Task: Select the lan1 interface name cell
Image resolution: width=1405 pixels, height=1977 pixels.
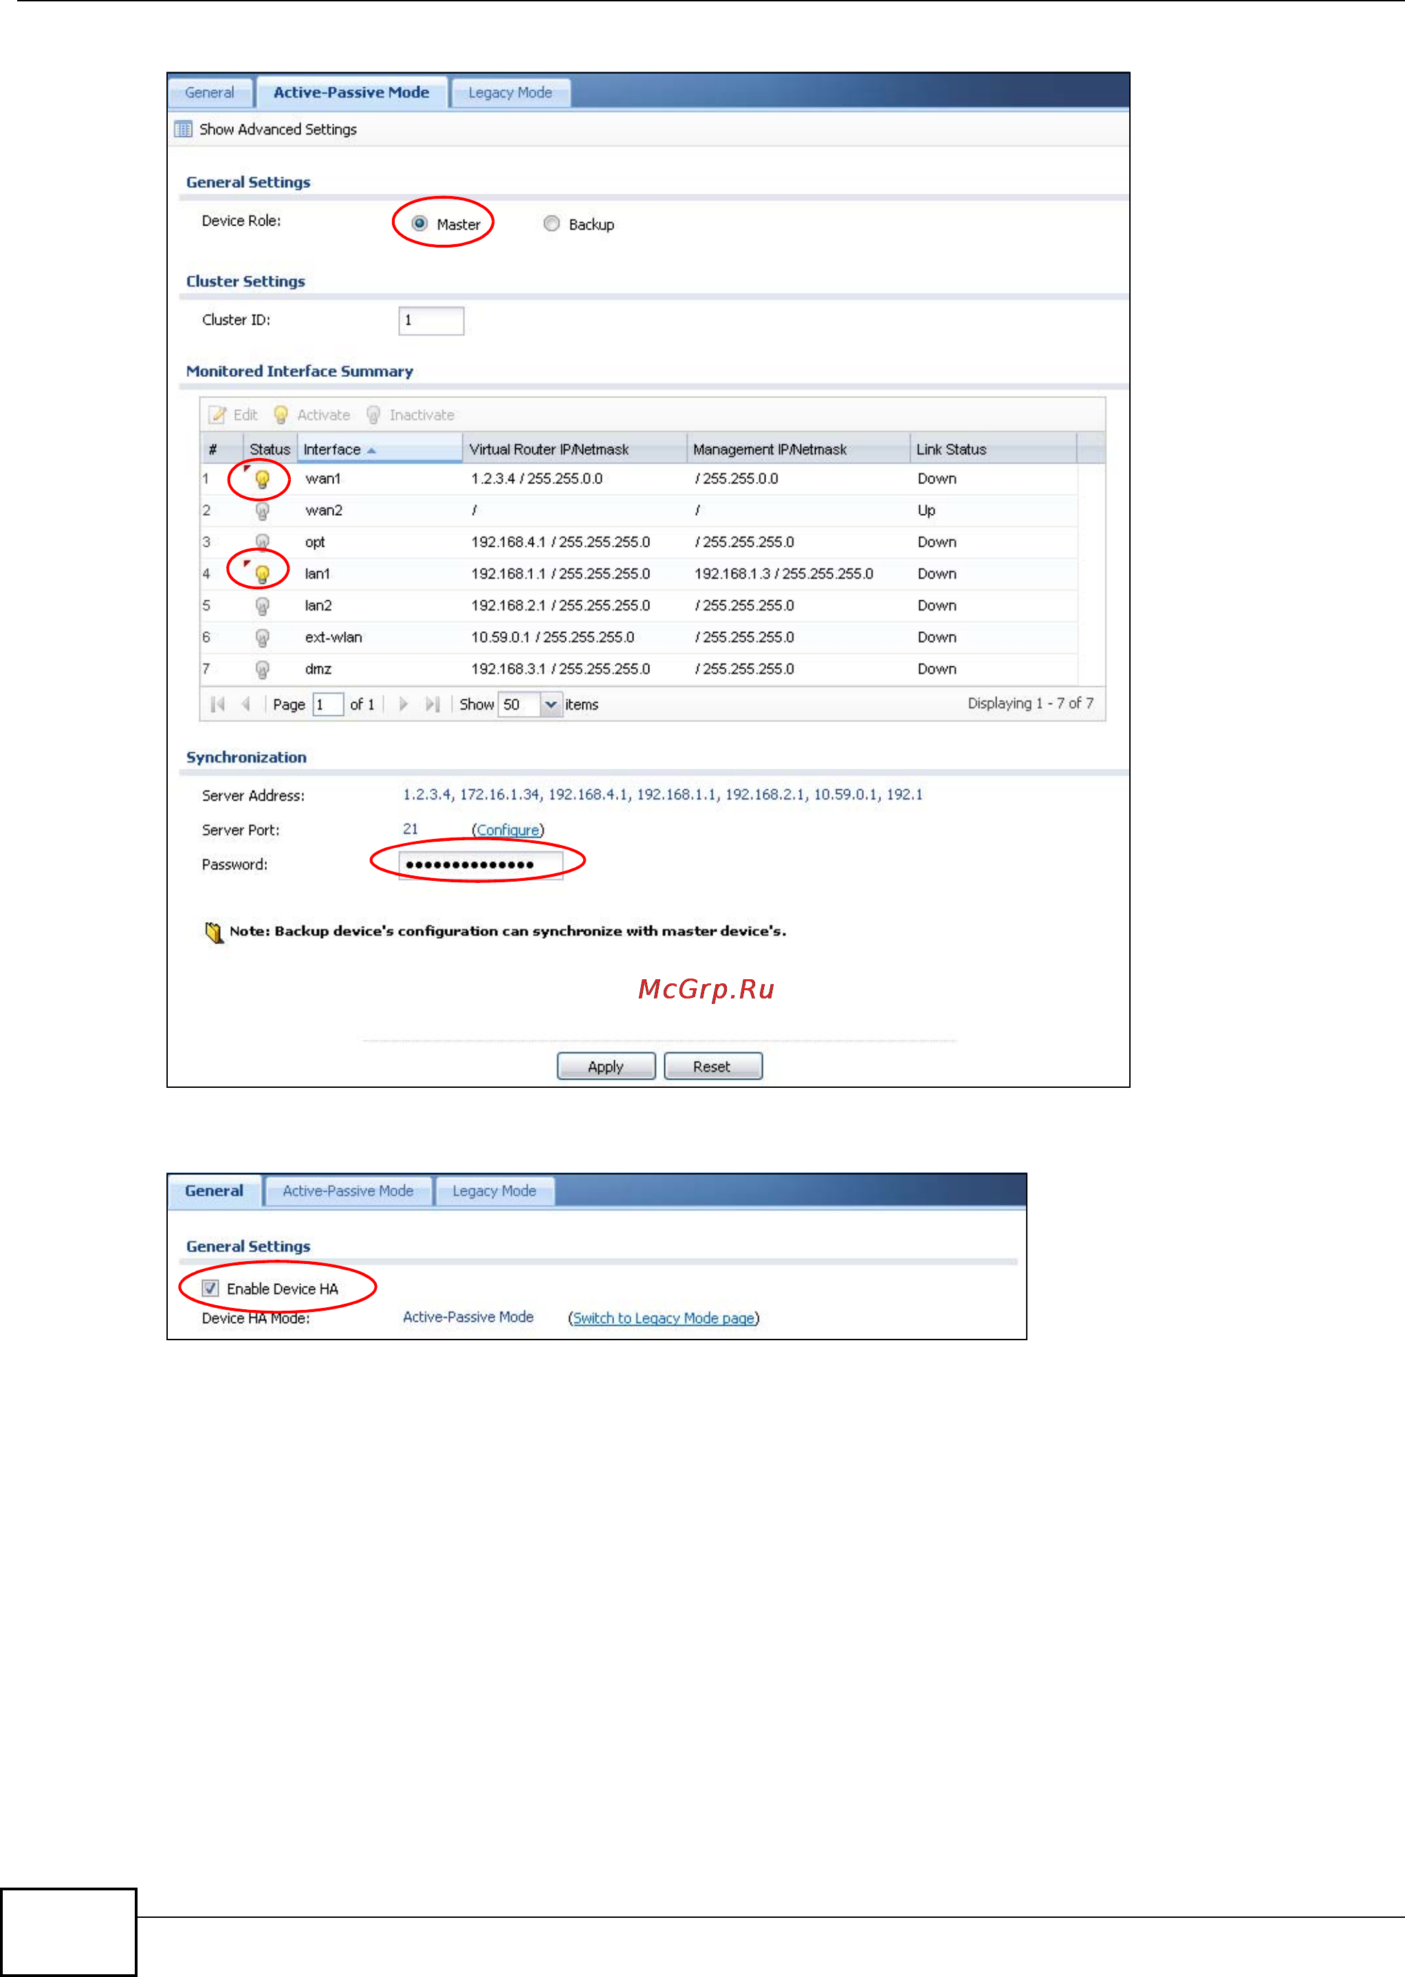Action: pyautogui.click(x=318, y=574)
